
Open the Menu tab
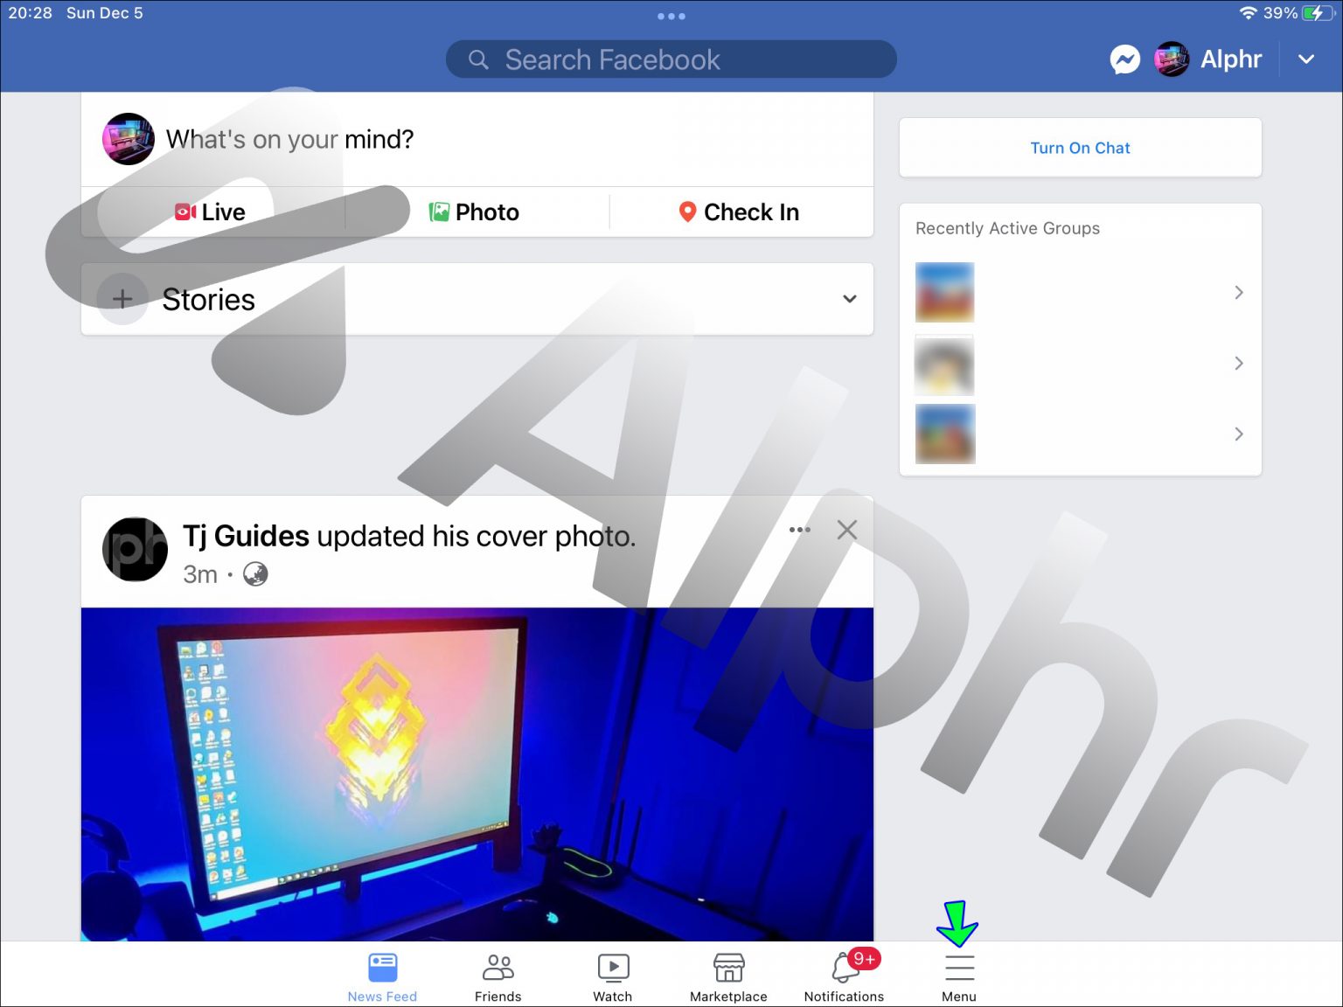tap(959, 977)
